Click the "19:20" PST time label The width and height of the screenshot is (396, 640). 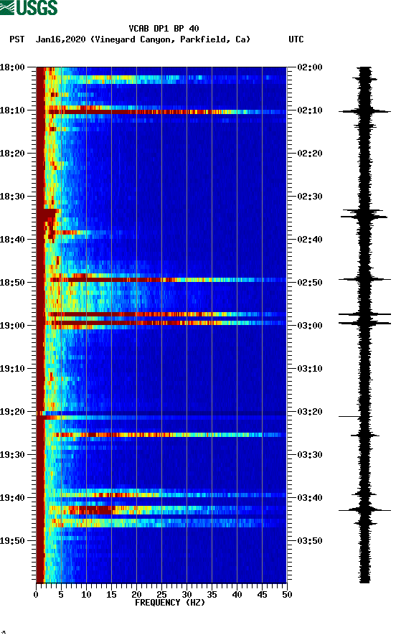pyautogui.click(x=12, y=412)
